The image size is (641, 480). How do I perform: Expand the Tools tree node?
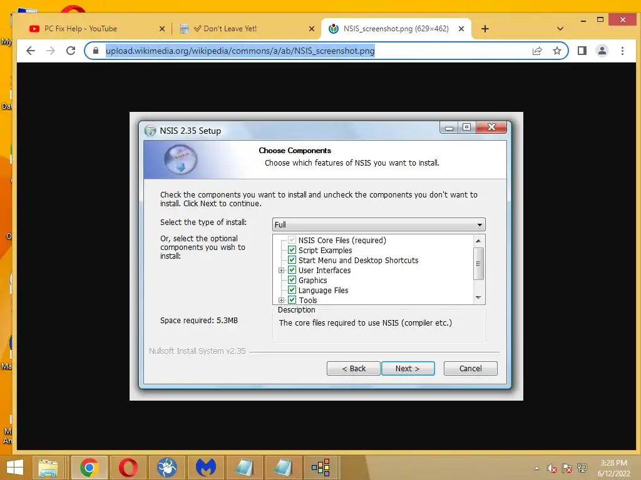tap(281, 301)
